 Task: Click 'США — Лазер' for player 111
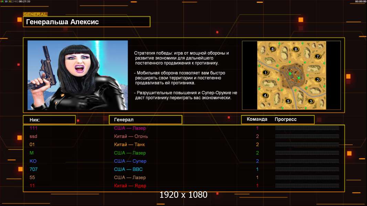tap(130, 128)
